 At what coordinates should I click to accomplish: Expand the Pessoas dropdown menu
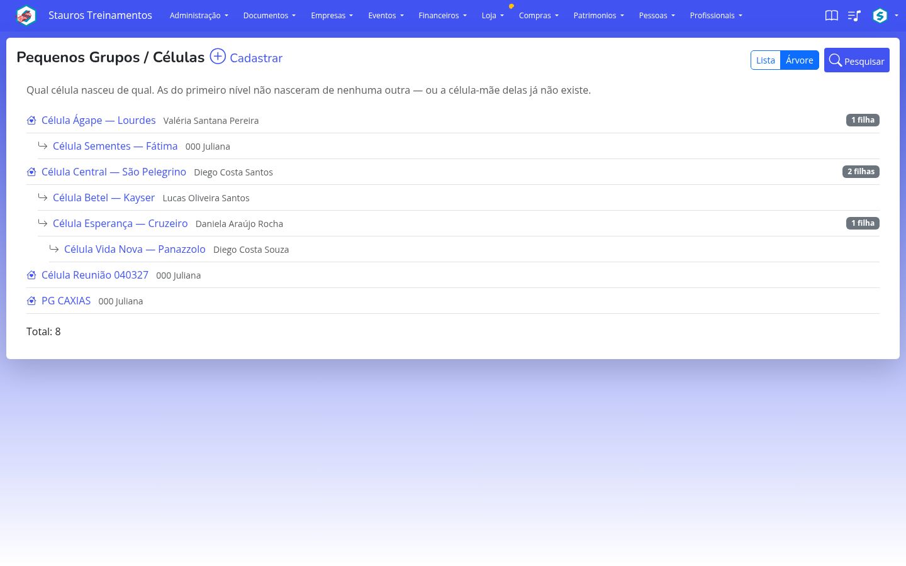[656, 16]
